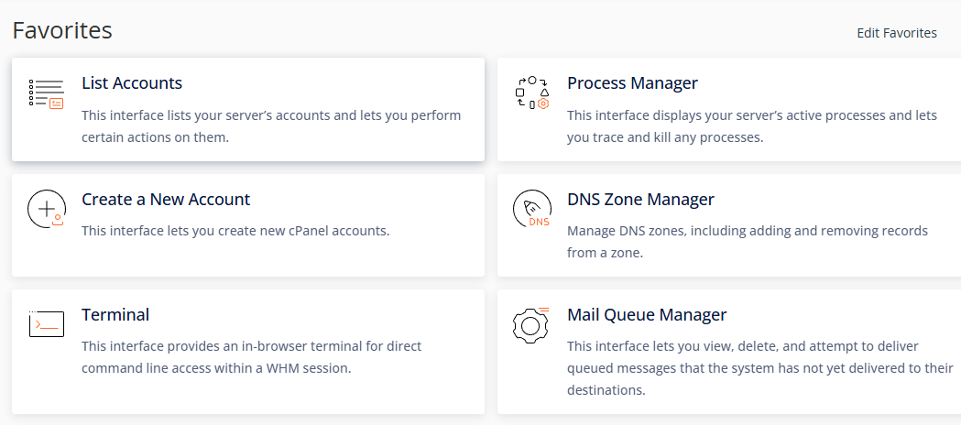Click the description about creating new cPanel accounts
The width and height of the screenshot is (961, 425).
235,232
